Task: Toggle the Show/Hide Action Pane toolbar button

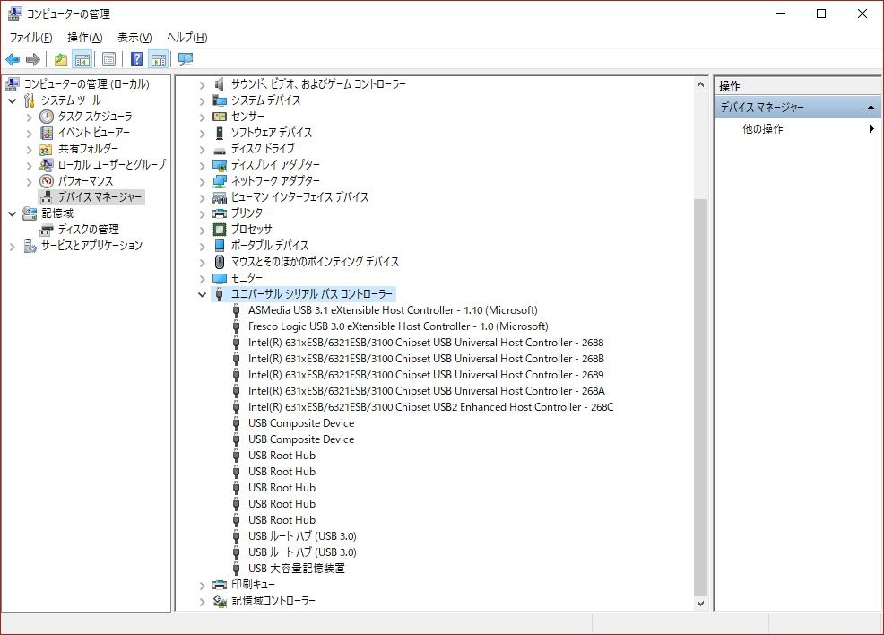Action: coord(159,60)
